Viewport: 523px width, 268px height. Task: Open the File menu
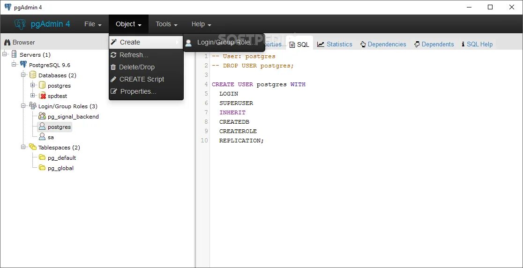pos(93,24)
